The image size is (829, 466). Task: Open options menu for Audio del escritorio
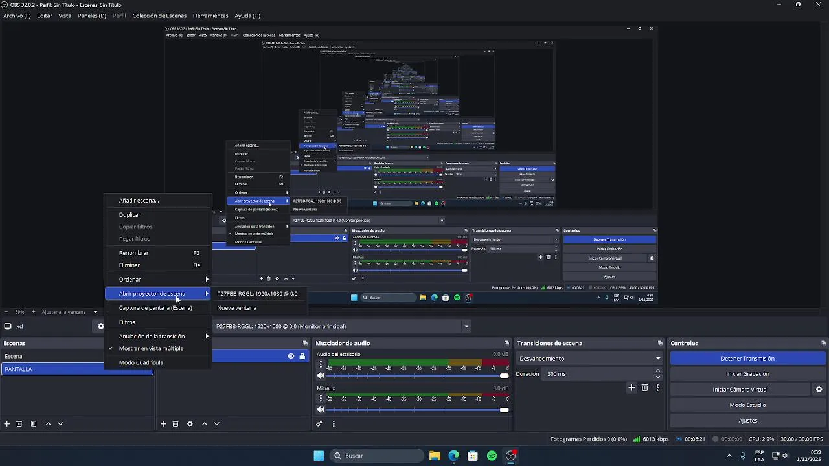click(x=321, y=364)
